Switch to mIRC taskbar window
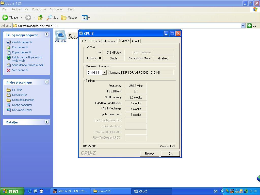The image size is (260, 195). click(71, 191)
